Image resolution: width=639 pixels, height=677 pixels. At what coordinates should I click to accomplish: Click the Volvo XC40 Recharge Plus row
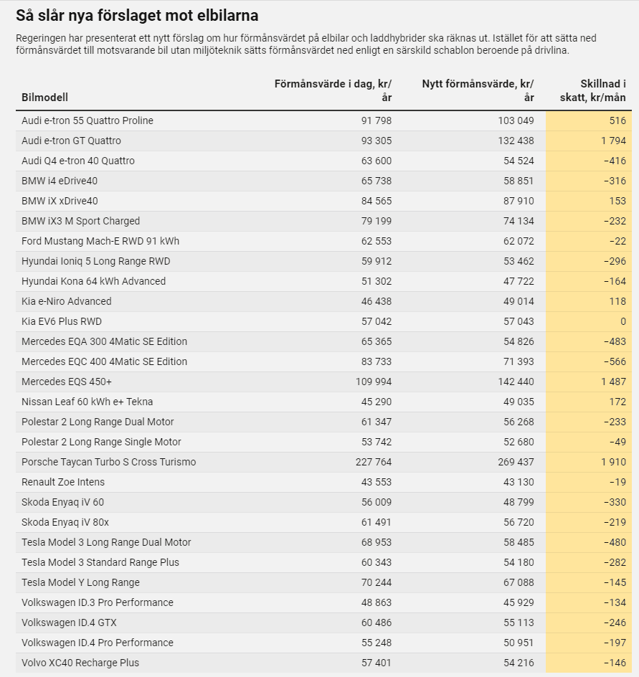pyautogui.click(x=324, y=663)
